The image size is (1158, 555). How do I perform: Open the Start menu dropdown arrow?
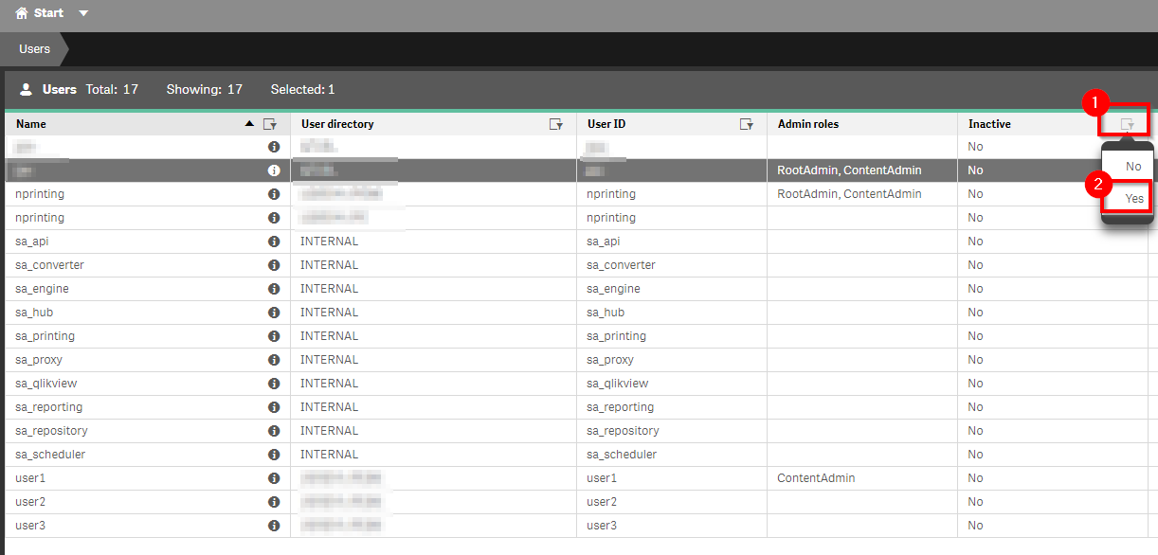coord(82,13)
